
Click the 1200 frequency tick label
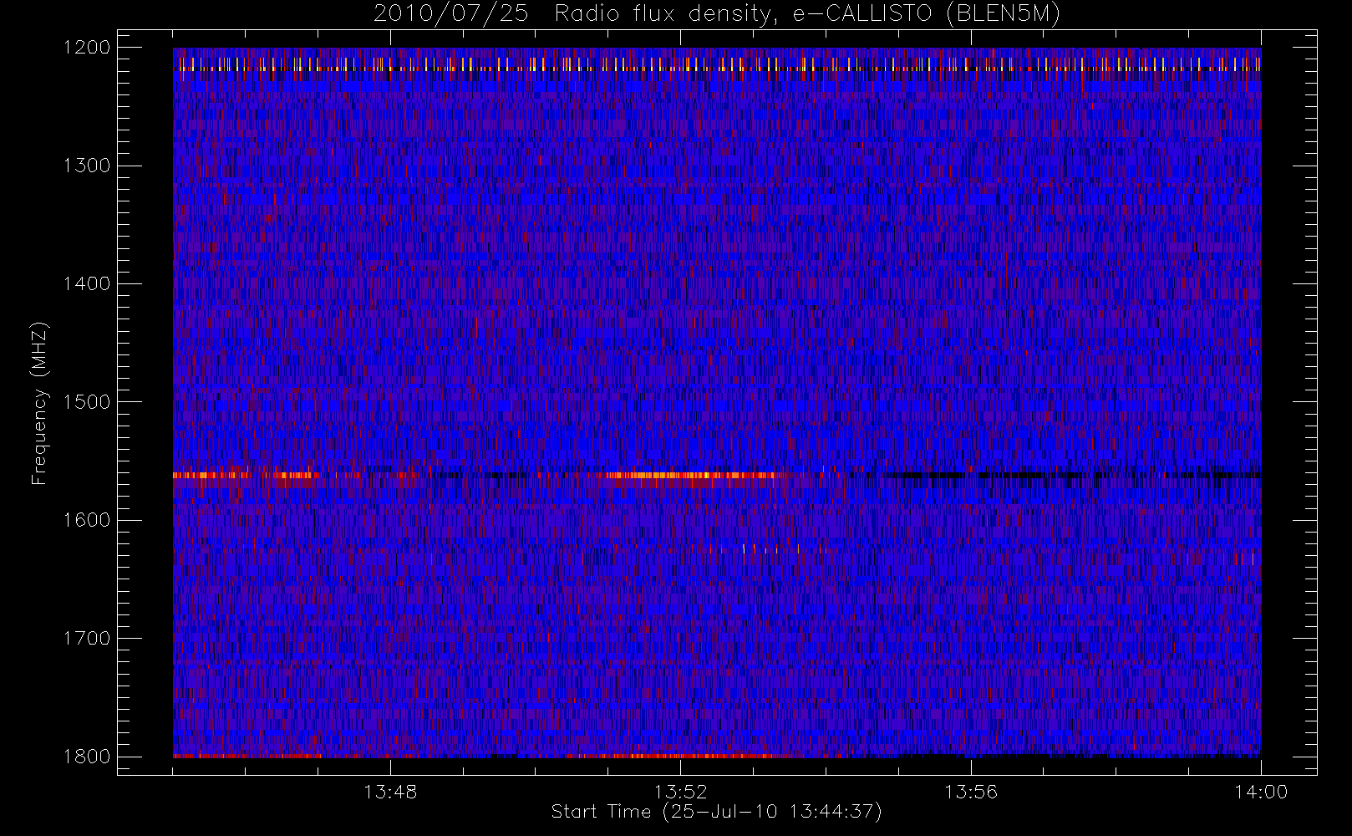pos(87,48)
